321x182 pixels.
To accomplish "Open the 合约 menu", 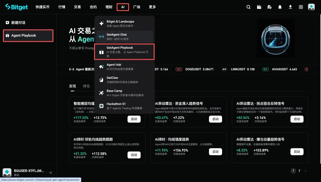I will [x=93, y=7].
